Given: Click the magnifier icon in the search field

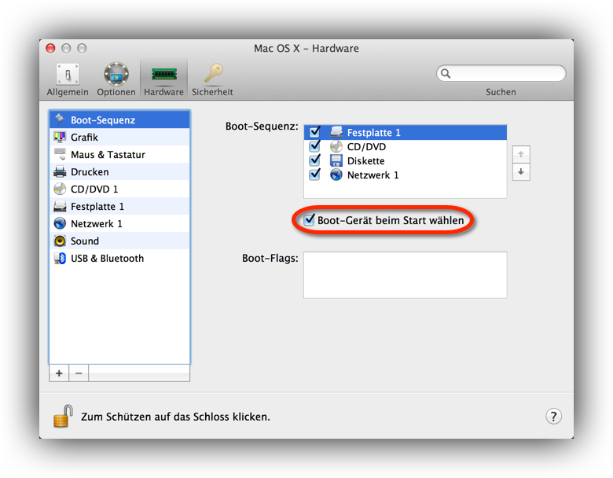Looking at the screenshot, I should (x=446, y=73).
